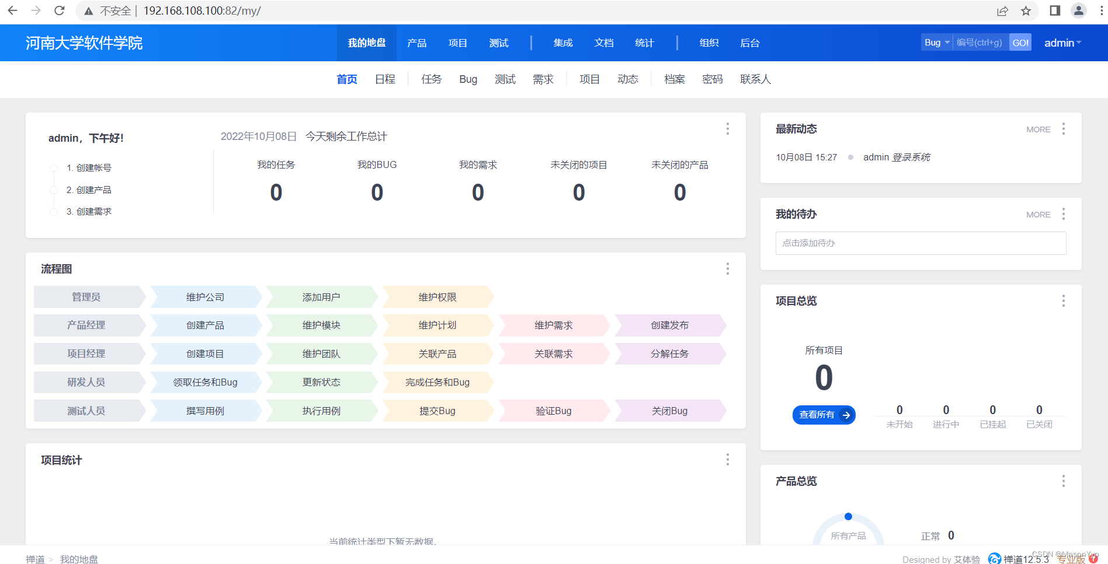Open the 组织 main menu
1108x564 pixels.
click(x=709, y=43)
